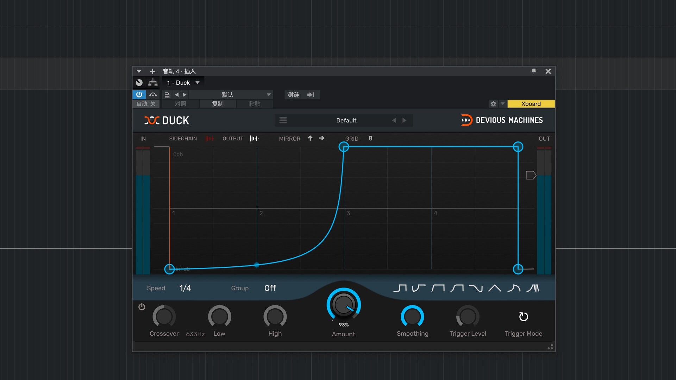The width and height of the screenshot is (676, 380).
Task: Expand the dropdown arrow next to gear
Action: [503, 104]
